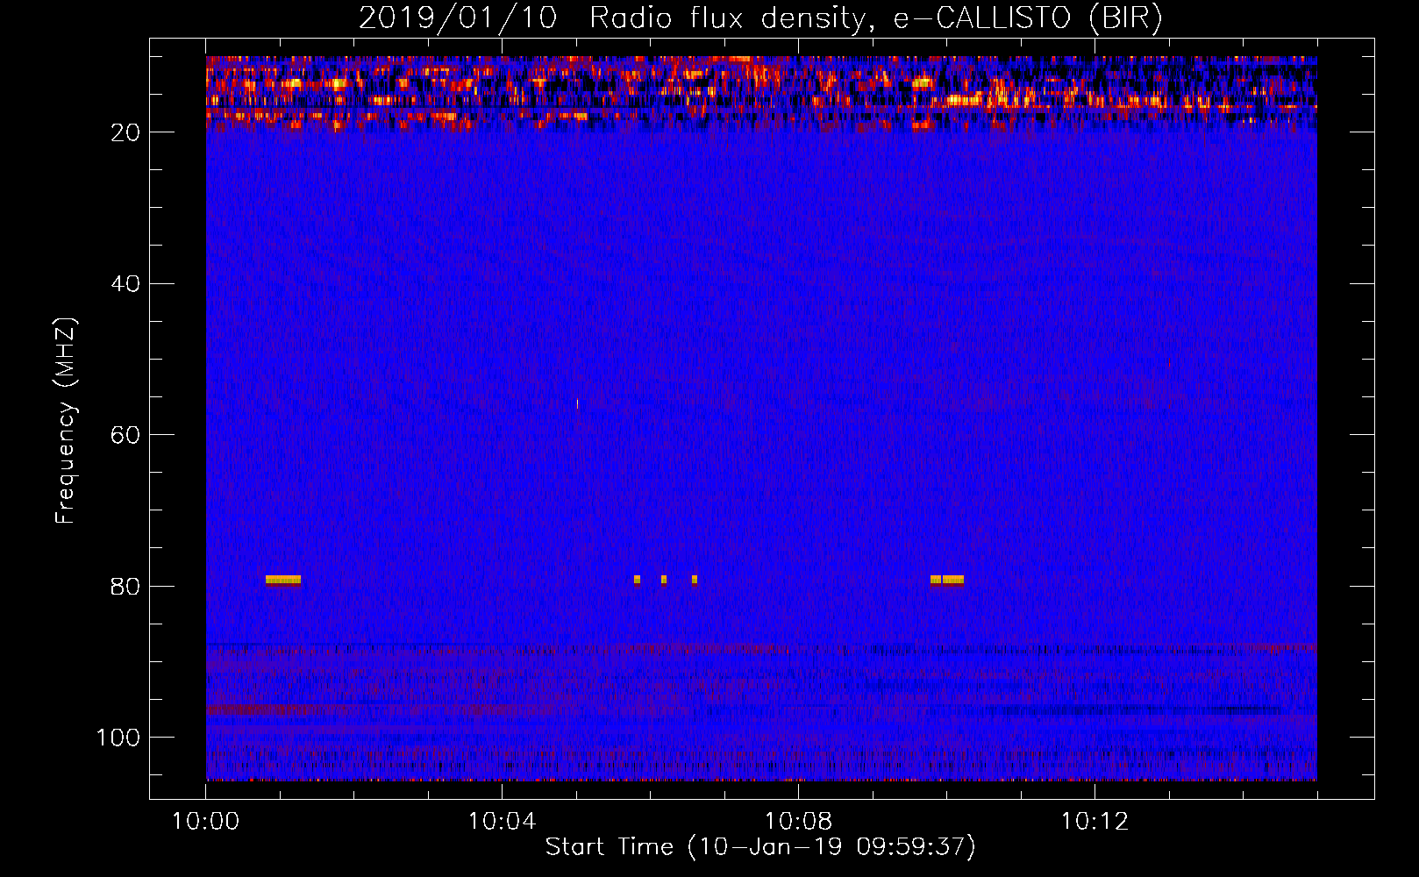Click the "100" frequency tick label
1419x877 pixels.
(118, 738)
